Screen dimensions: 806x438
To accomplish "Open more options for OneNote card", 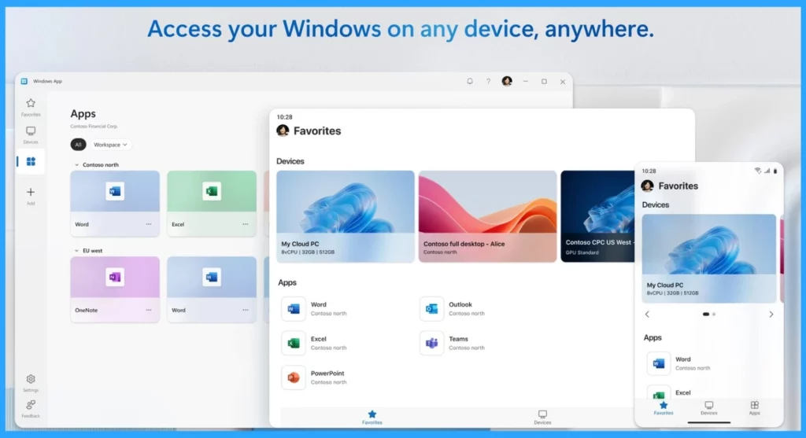I will point(149,310).
